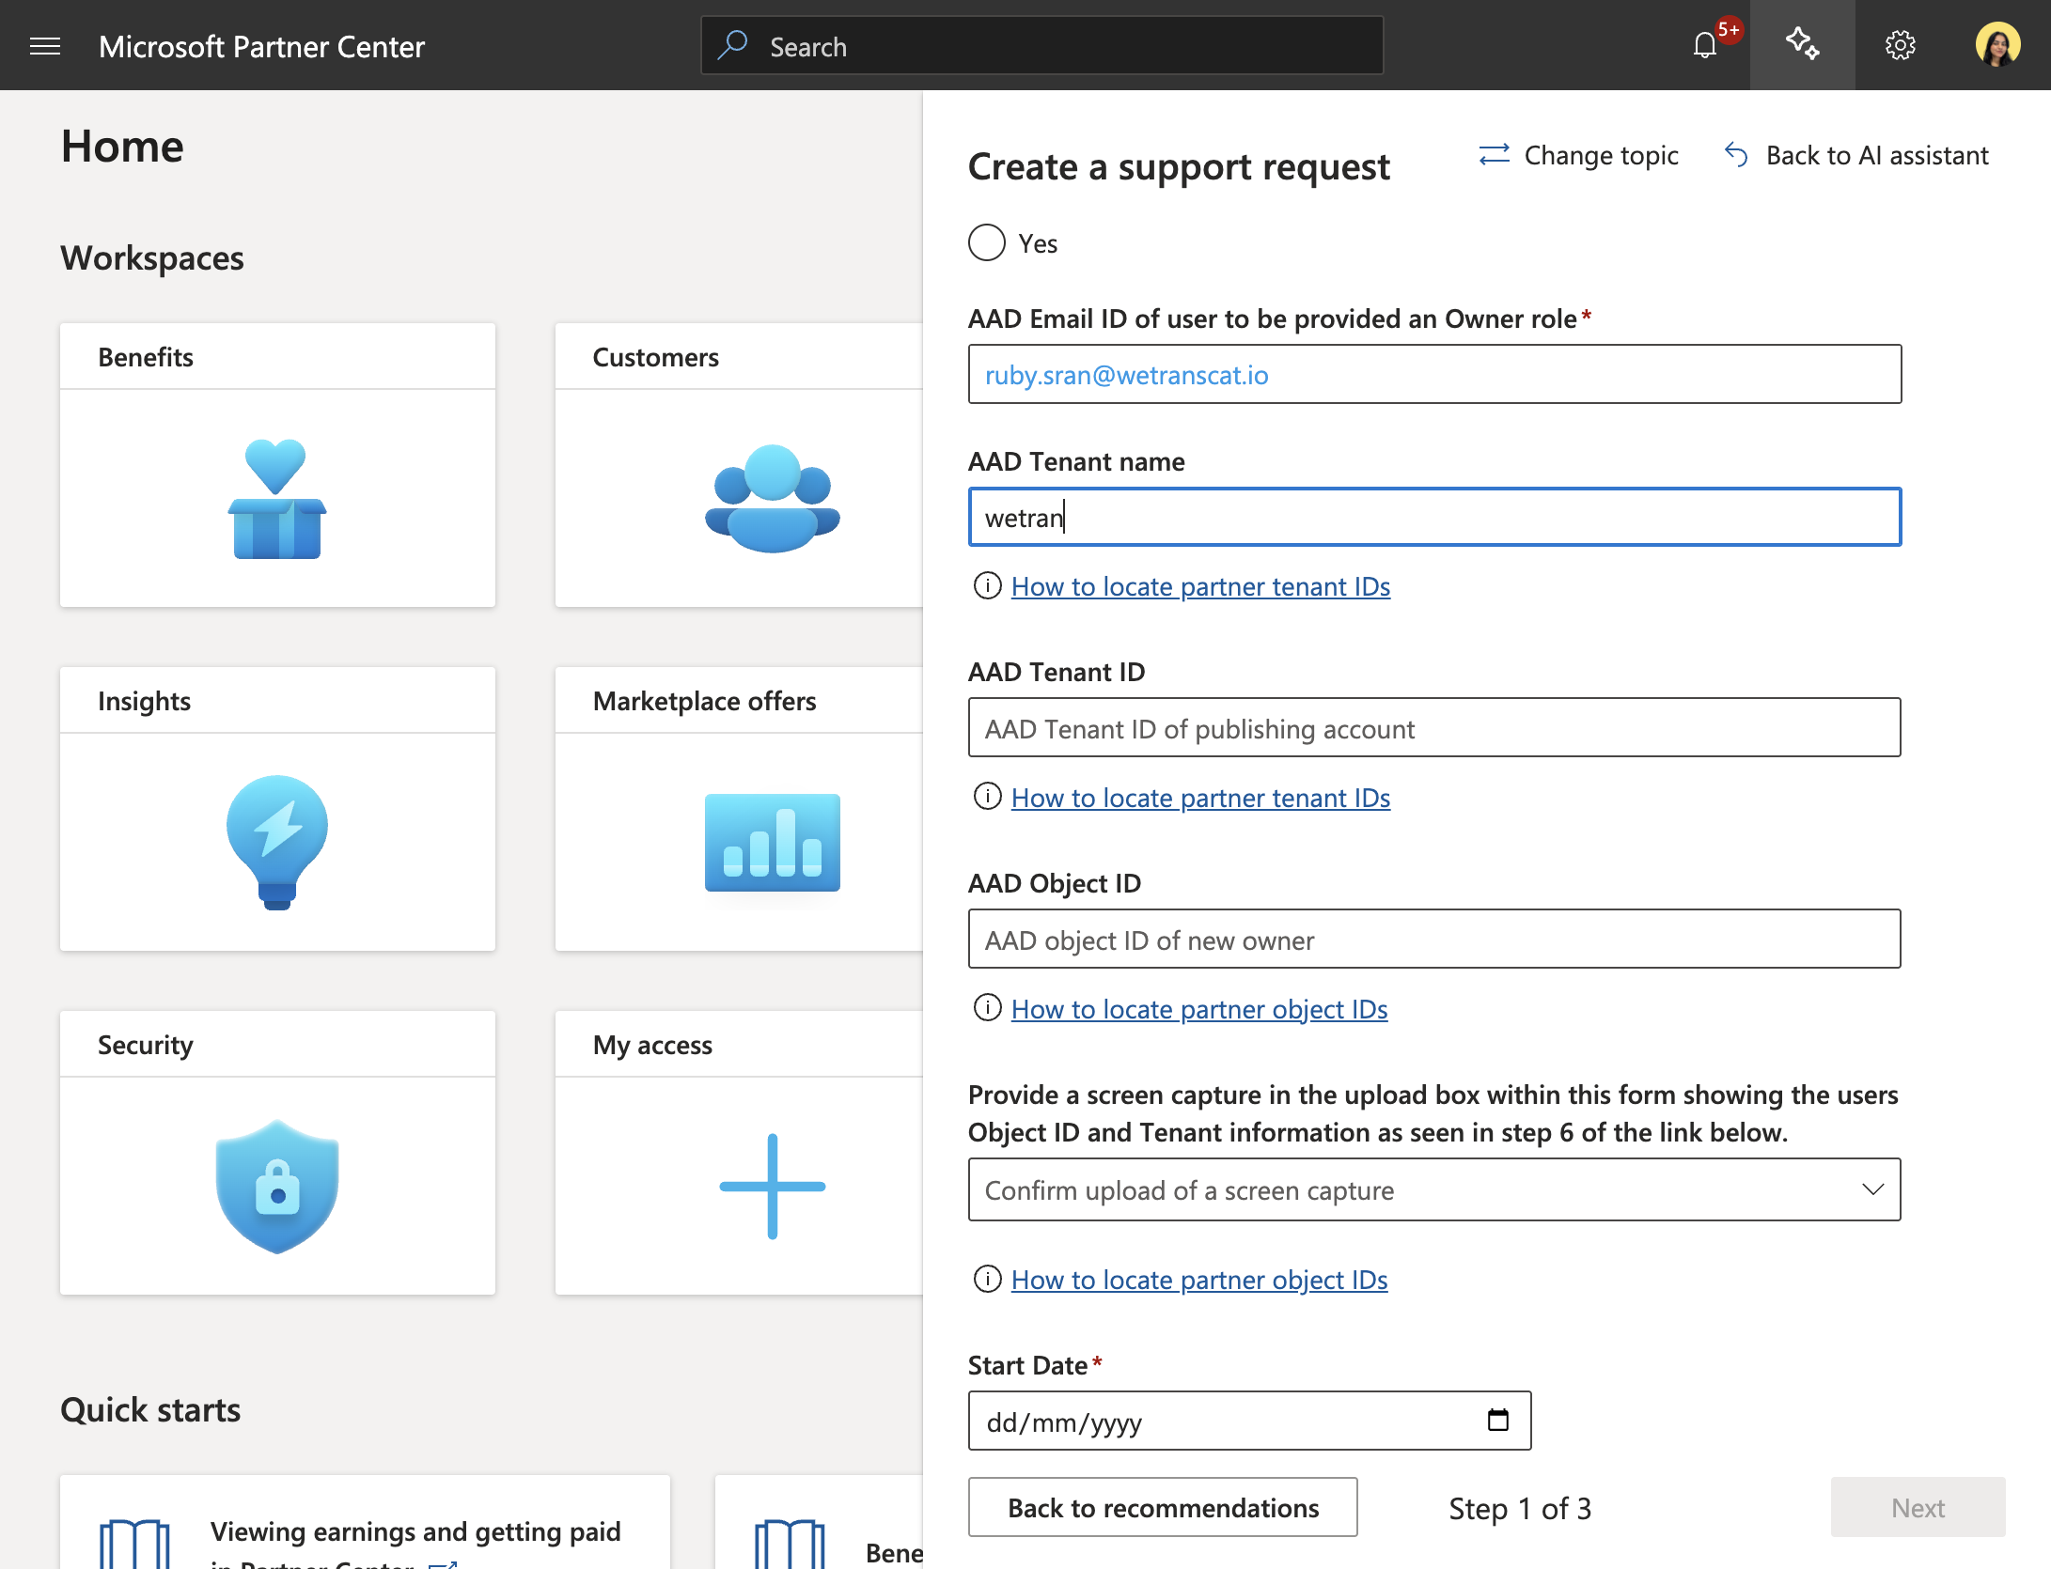Open the hamburger navigation menu

pyautogui.click(x=45, y=46)
